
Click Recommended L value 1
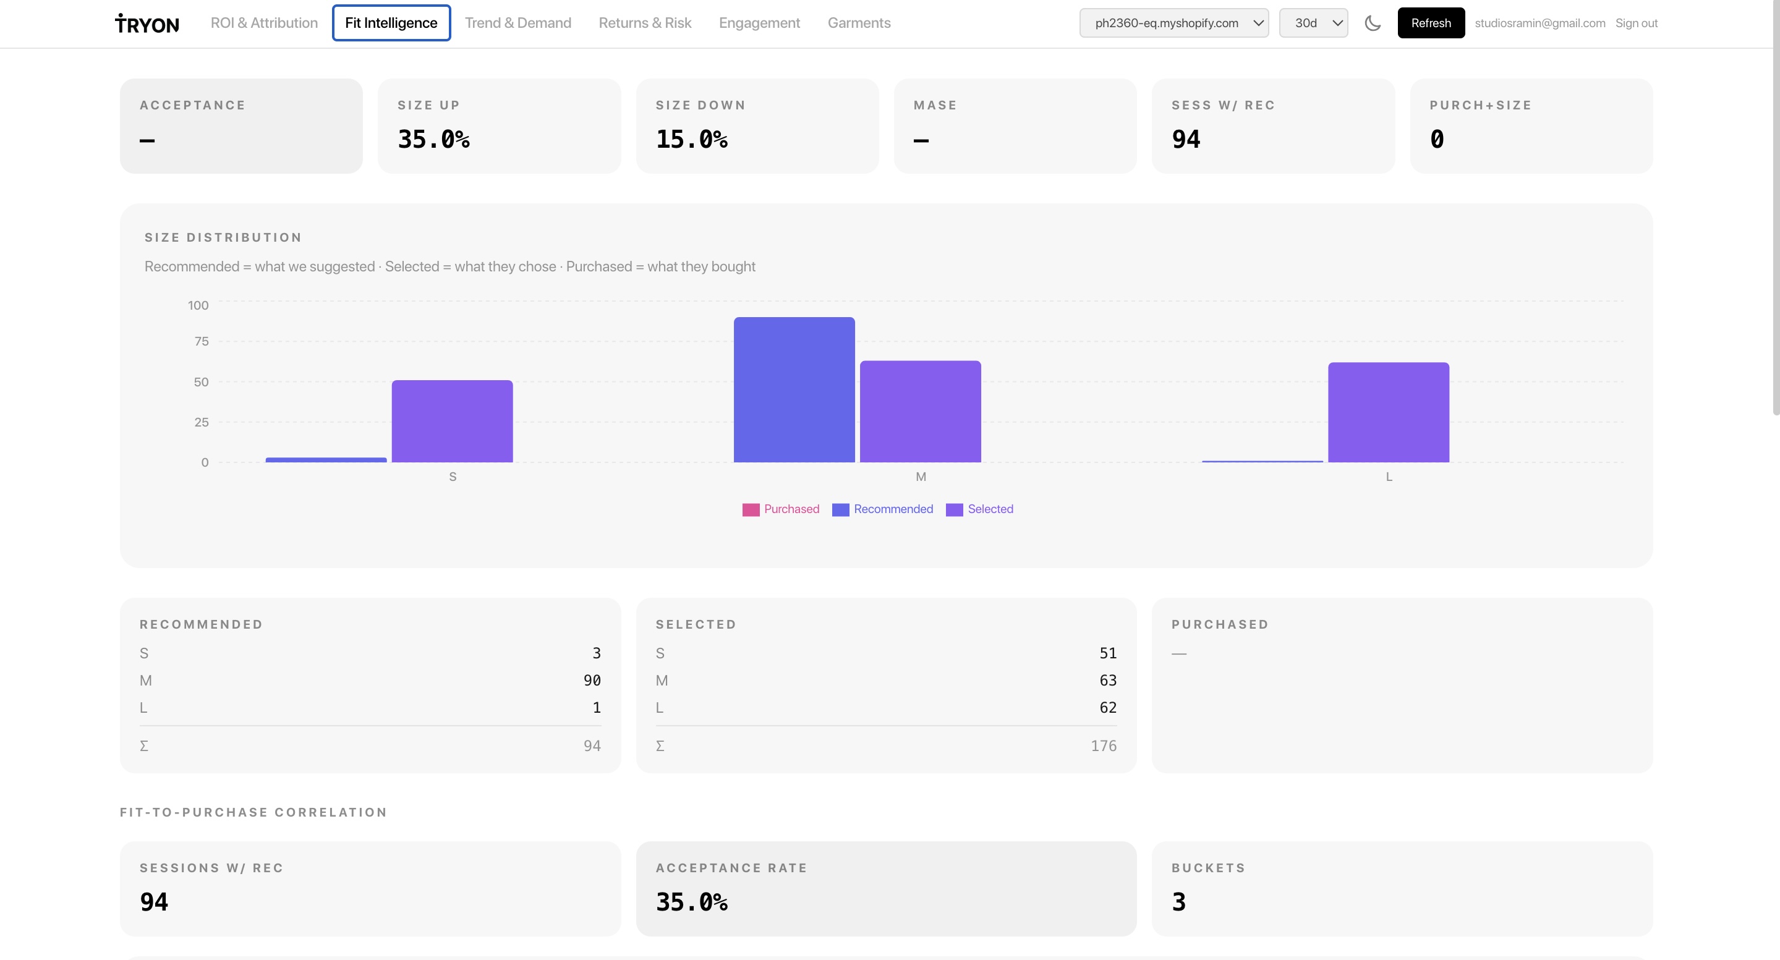click(x=597, y=707)
